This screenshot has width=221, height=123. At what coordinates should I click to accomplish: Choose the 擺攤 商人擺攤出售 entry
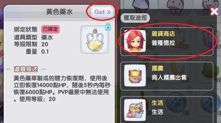(167, 76)
